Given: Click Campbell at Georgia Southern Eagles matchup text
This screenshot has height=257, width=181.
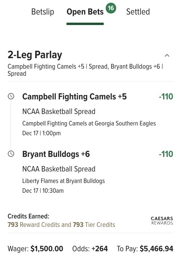Looking at the screenshot, I should pos(89,123).
